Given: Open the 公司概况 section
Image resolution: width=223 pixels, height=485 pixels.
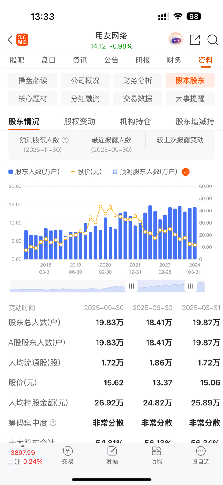Looking at the screenshot, I should (x=85, y=80).
